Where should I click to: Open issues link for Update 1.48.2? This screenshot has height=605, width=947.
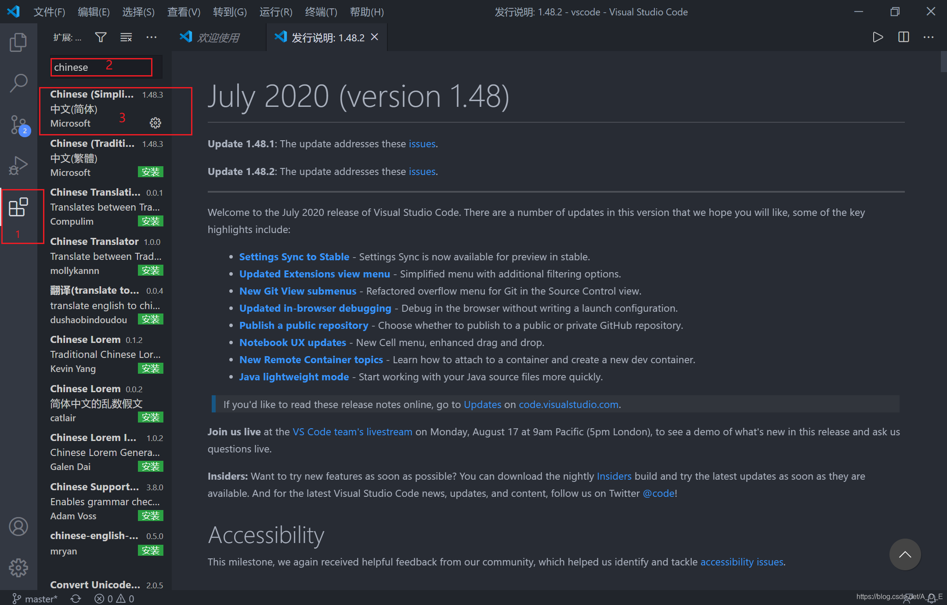(x=422, y=171)
